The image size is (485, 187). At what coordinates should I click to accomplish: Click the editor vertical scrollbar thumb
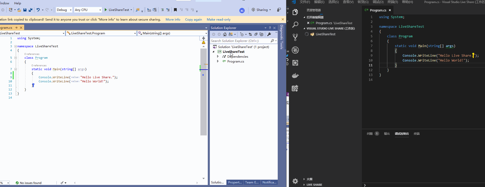point(203,92)
